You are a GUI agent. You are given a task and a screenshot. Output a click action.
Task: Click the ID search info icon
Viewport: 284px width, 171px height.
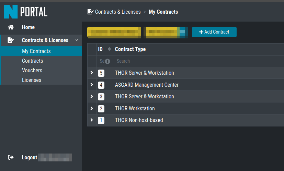107,61
